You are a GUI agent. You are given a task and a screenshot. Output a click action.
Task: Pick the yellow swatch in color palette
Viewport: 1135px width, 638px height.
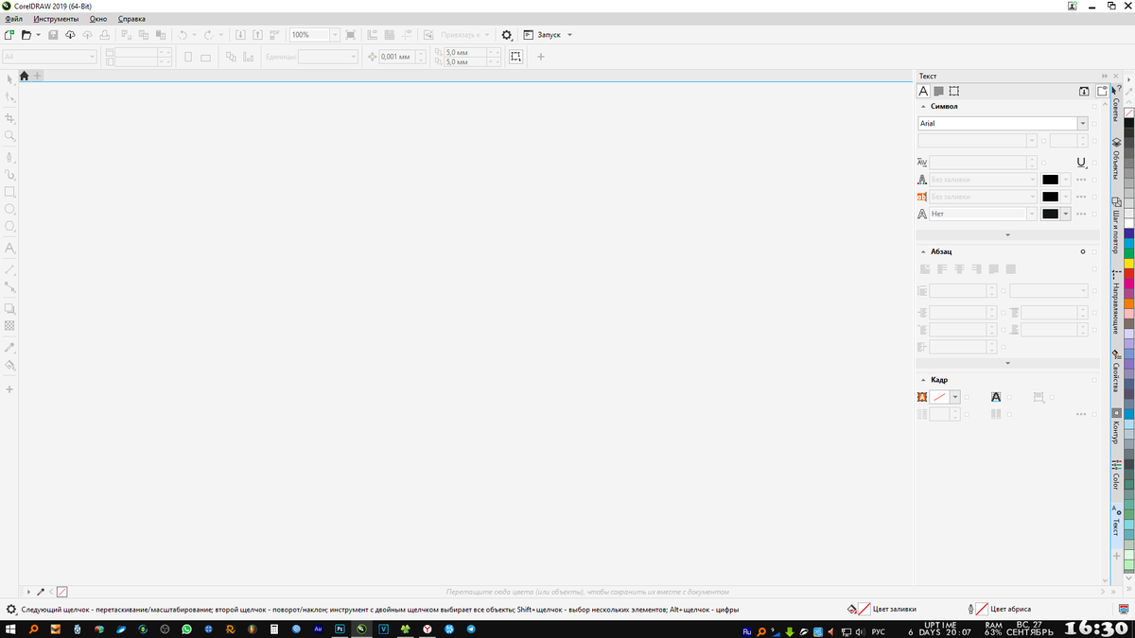coord(1129,263)
